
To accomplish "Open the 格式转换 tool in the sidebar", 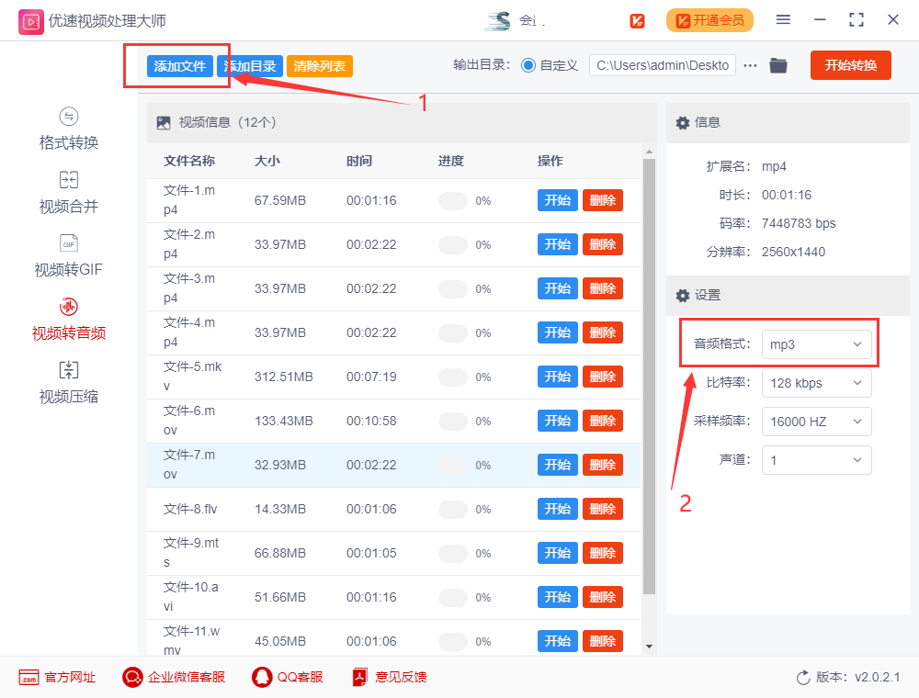I will click(67, 129).
